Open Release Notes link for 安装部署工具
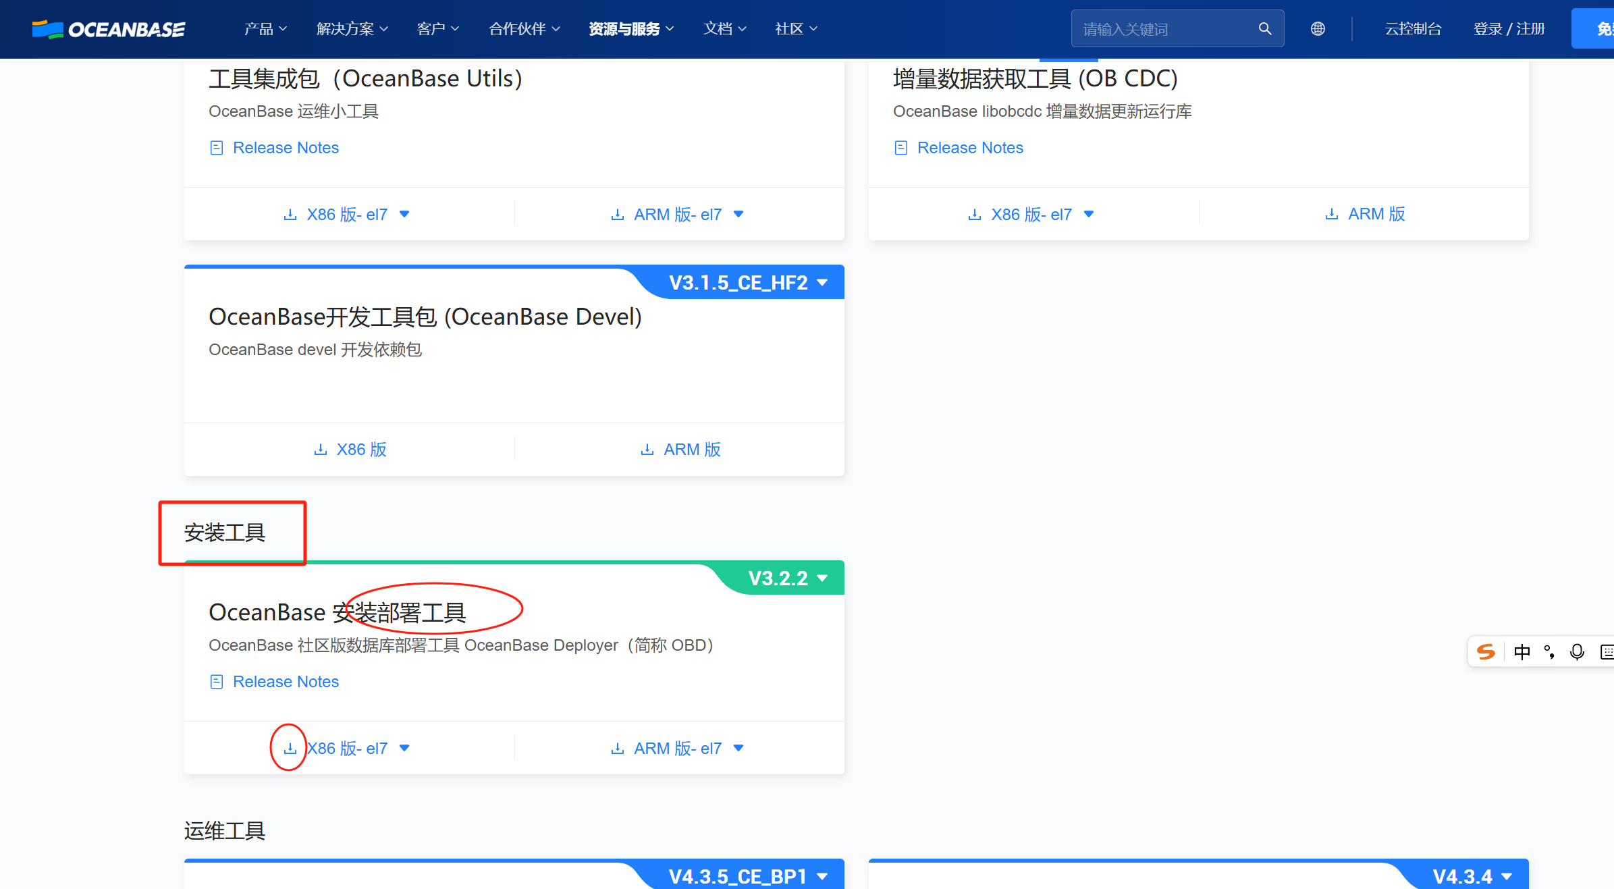 [286, 682]
